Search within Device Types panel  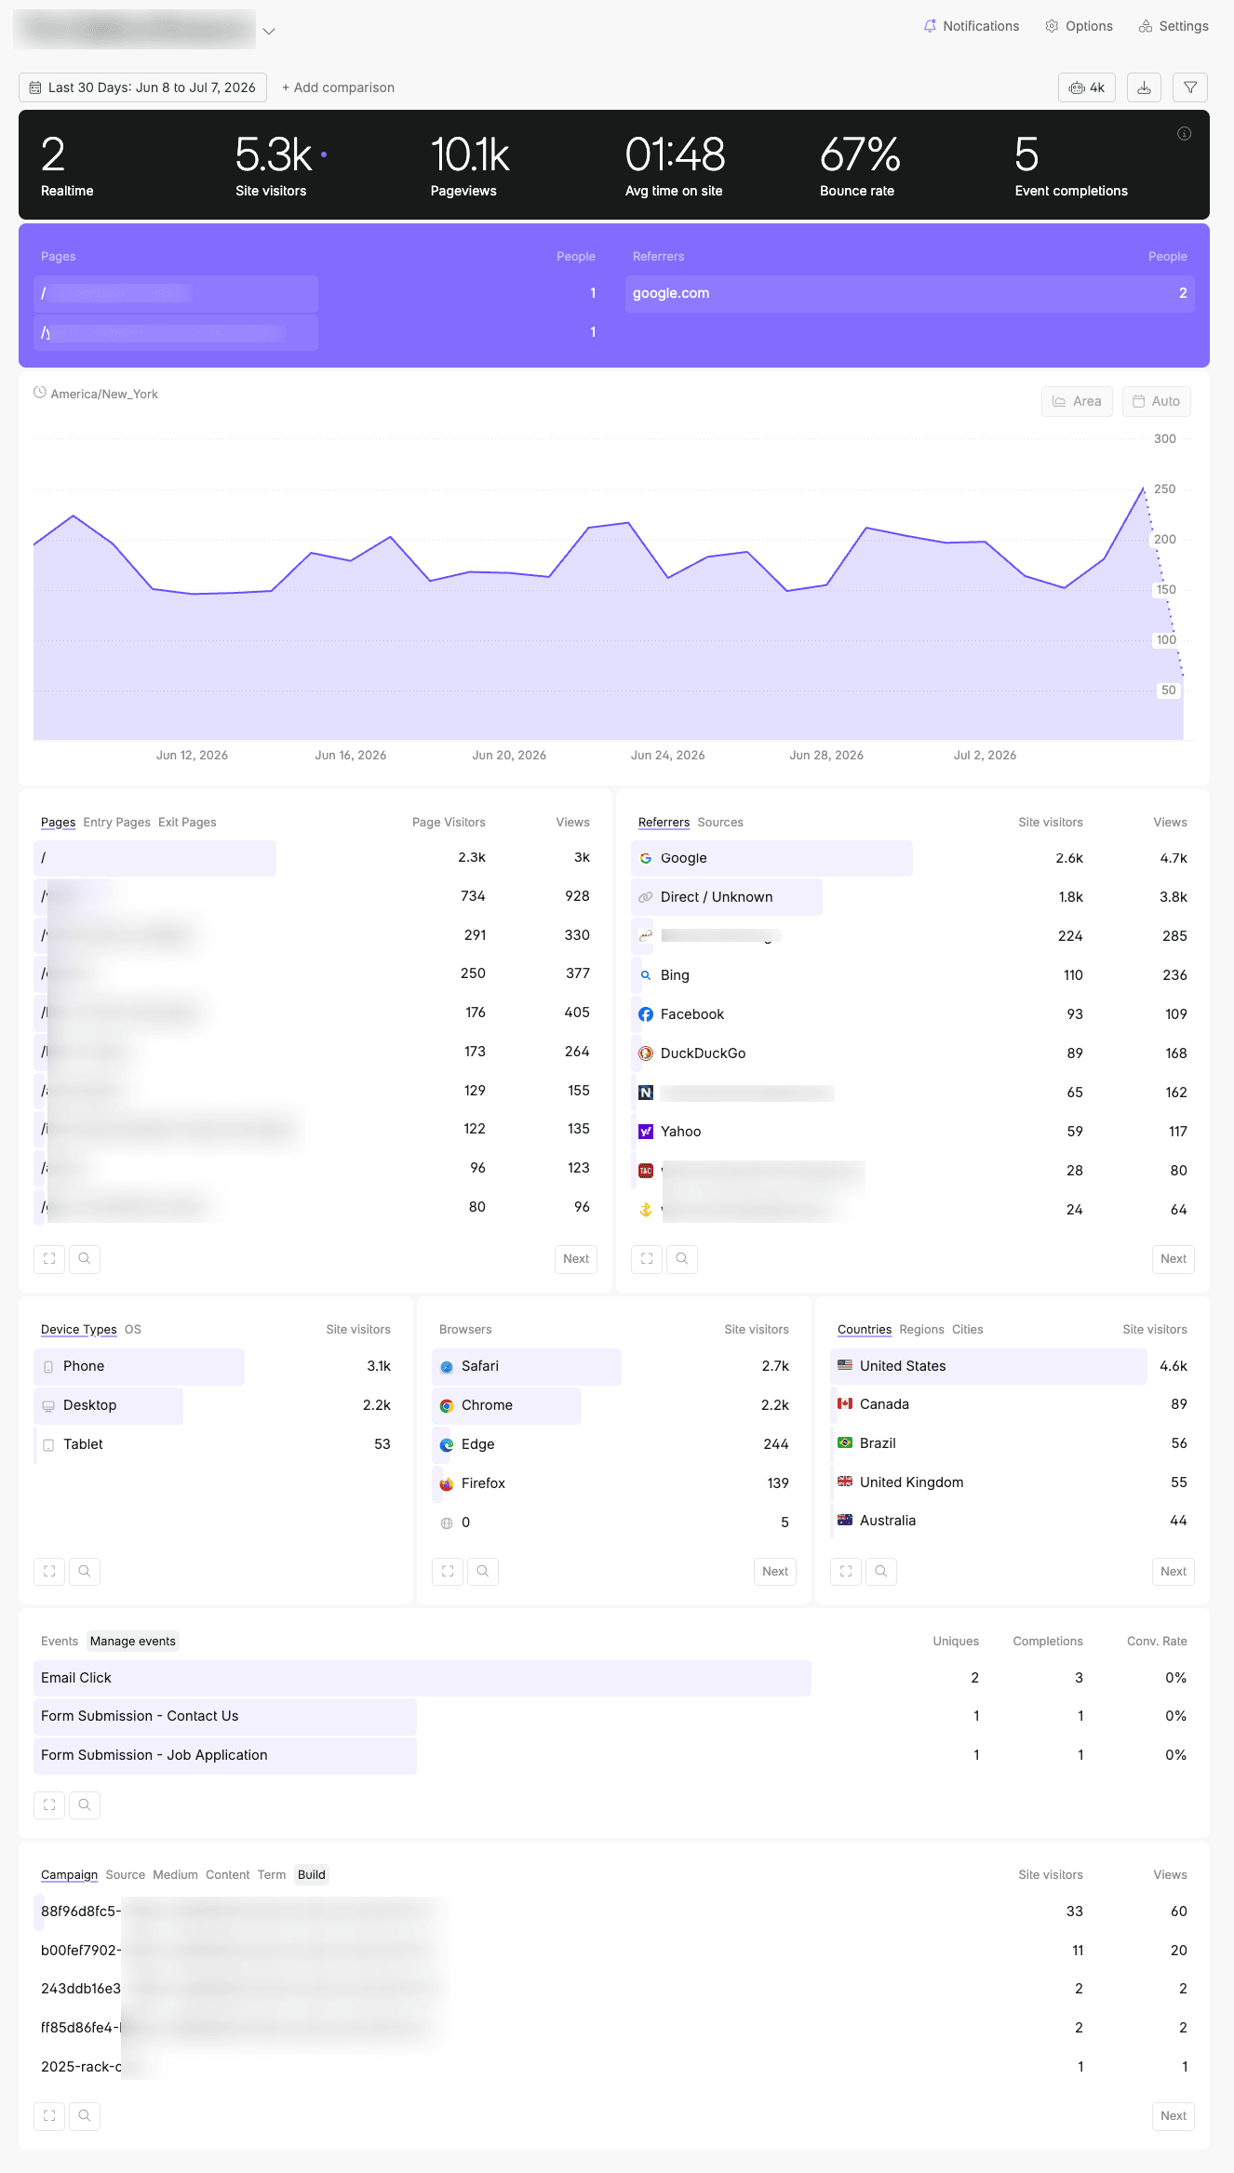coord(85,1571)
